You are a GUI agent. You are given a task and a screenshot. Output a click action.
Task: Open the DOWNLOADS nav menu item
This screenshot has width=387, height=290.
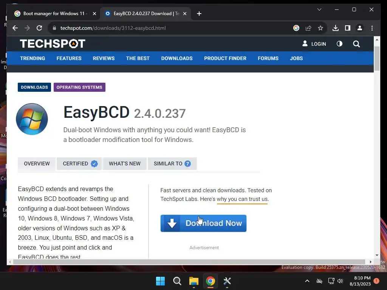pyautogui.click(x=177, y=59)
